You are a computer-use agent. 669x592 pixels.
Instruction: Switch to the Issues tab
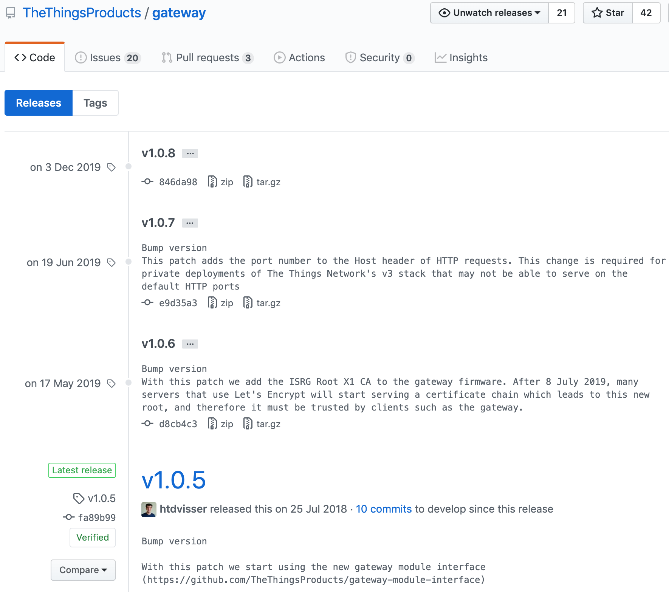point(108,57)
